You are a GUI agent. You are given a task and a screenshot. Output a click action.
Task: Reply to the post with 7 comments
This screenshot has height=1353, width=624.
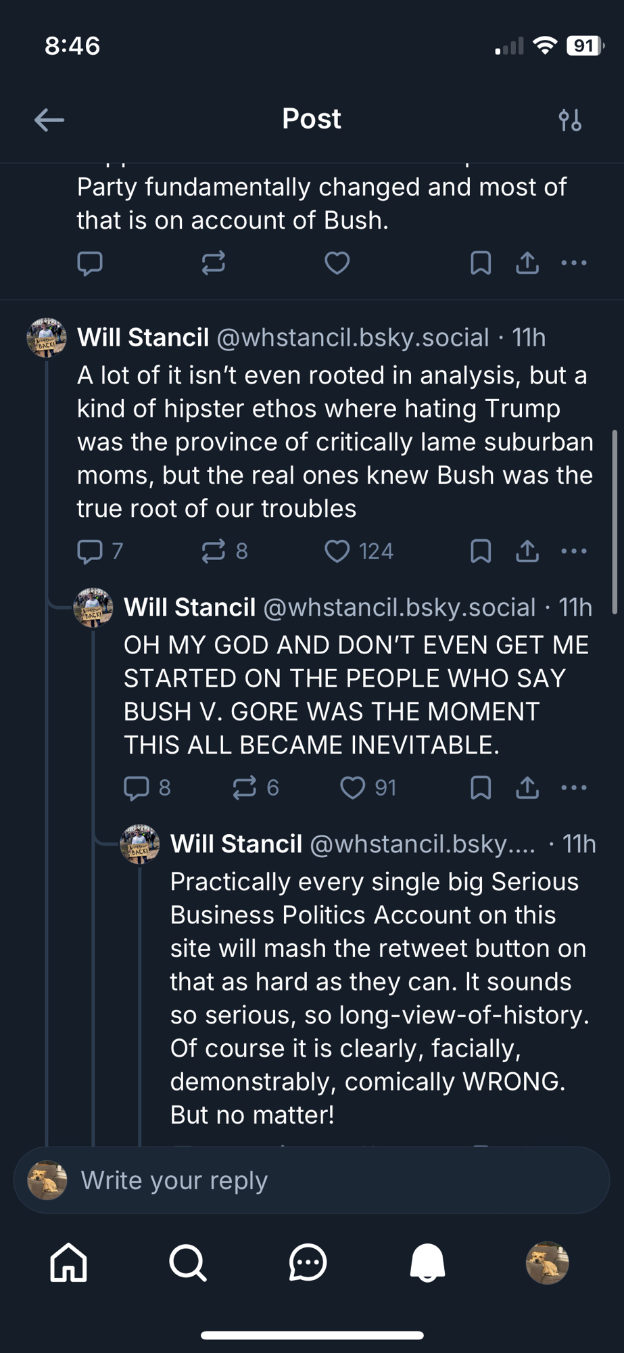click(x=90, y=551)
